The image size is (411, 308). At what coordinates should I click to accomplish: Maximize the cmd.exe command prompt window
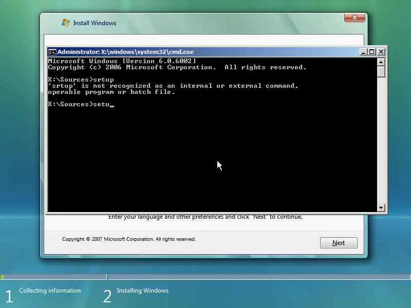[x=371, y=52]
